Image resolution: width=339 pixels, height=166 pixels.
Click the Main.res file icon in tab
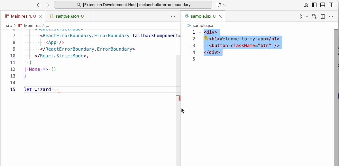click(x=7, y=16)
